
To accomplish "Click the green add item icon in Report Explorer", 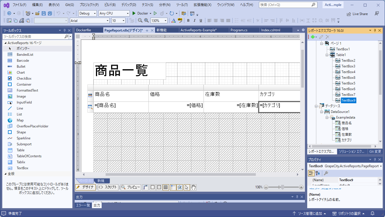I will [312, 37].
